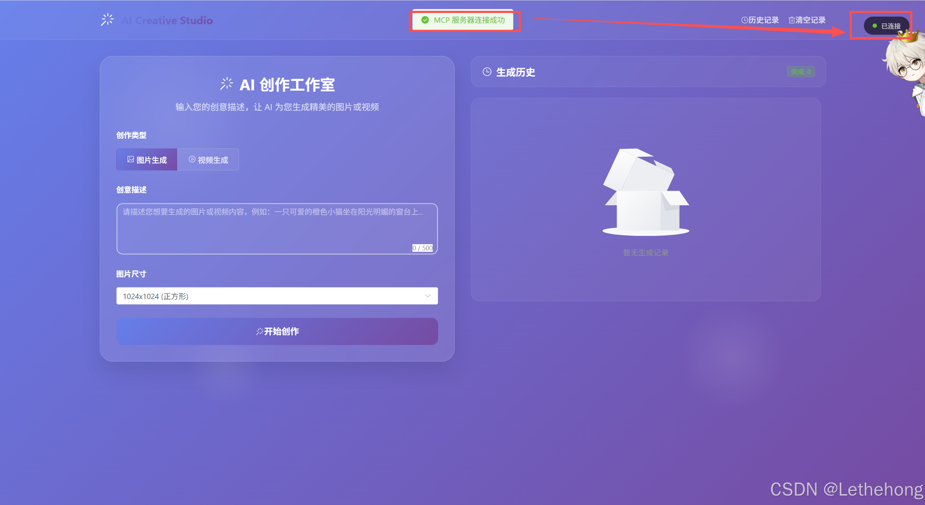Click the 已连接 connection status button
This screenshot has height=505, width=925.
pyautogui.click(x=886, y=26)
